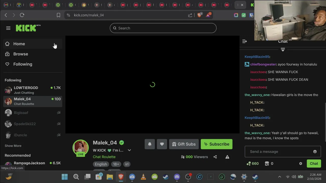
Task: Select Malek_04 in following list
Action: pyautogui.click(x=33, y=101)
